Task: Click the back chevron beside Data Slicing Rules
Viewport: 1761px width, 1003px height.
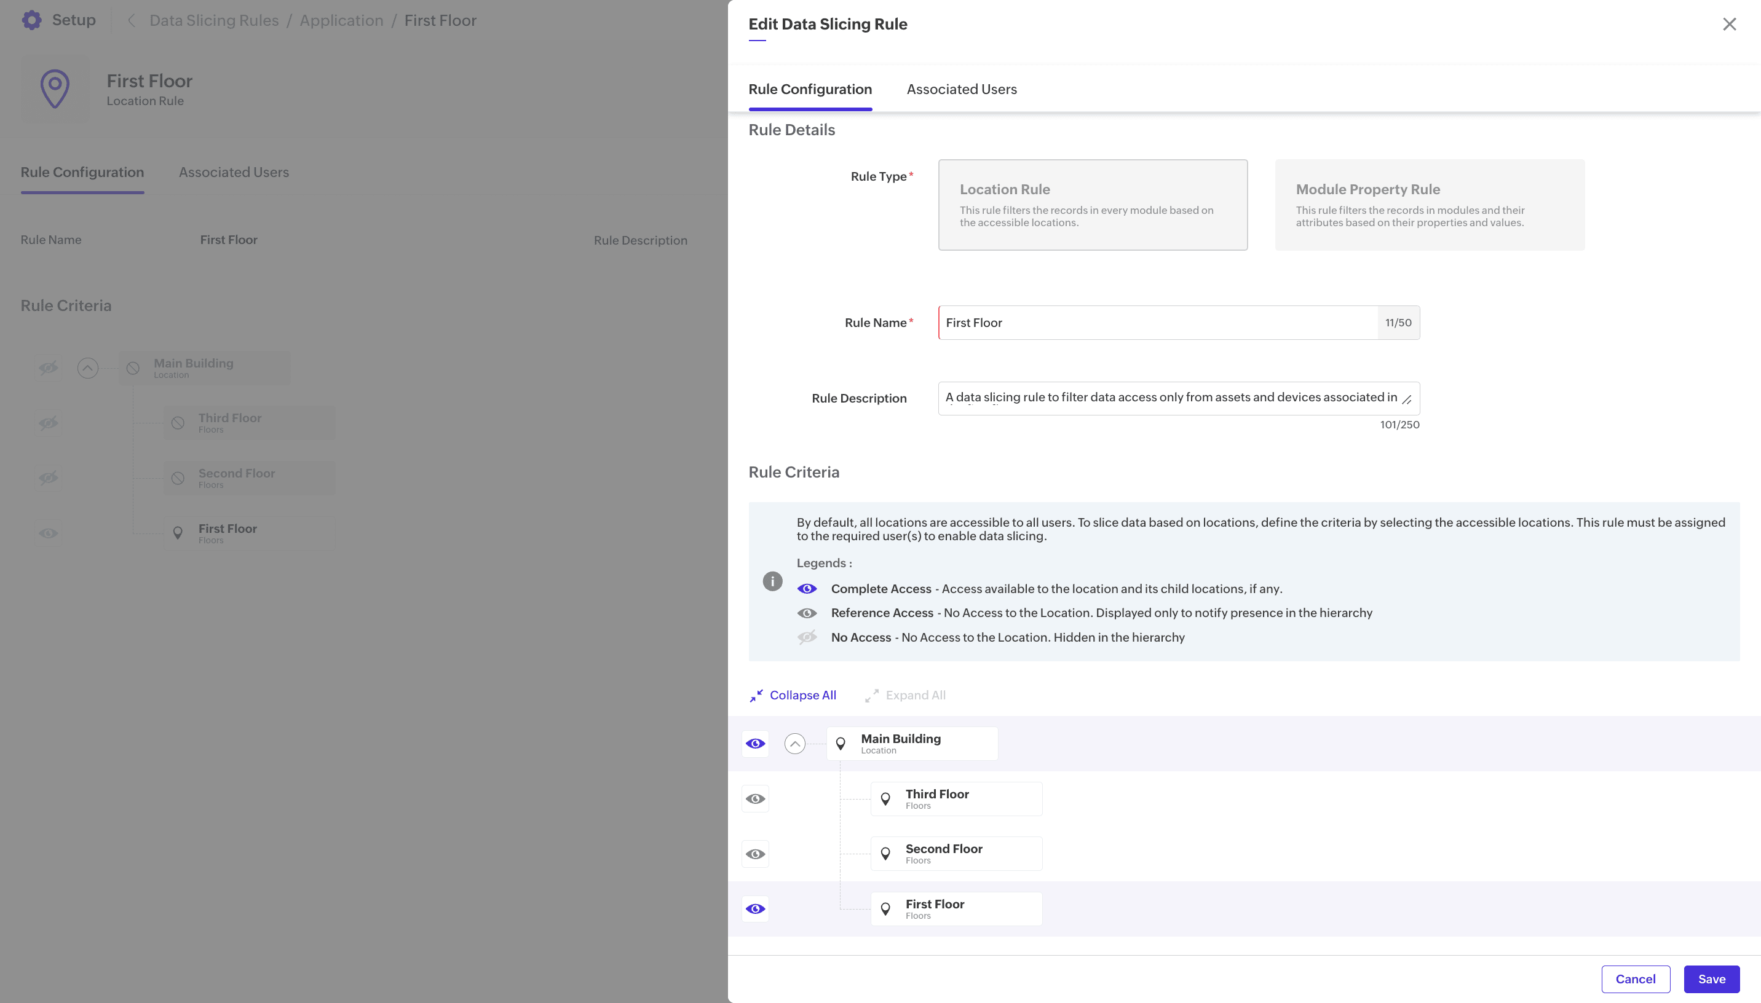Action: pyautogui.click(x=131, y=21)
